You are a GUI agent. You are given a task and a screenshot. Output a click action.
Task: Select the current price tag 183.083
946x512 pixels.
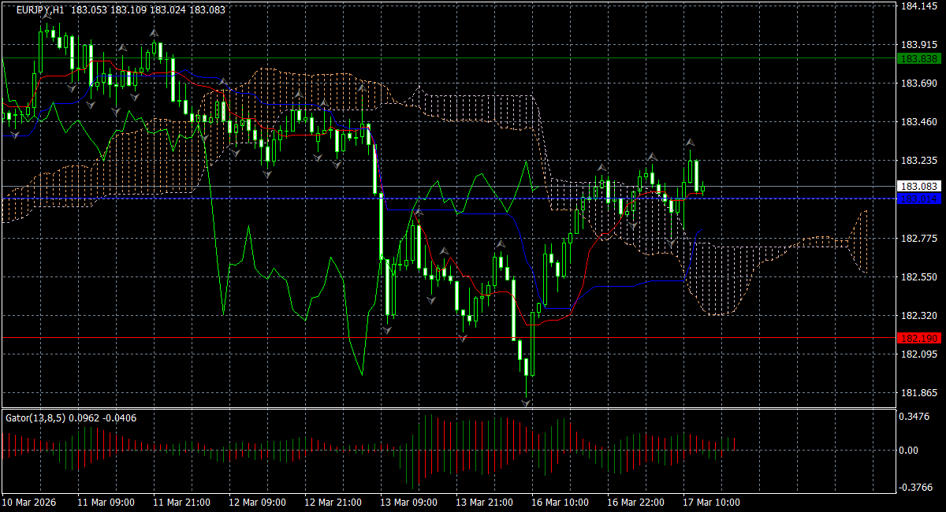918,187
